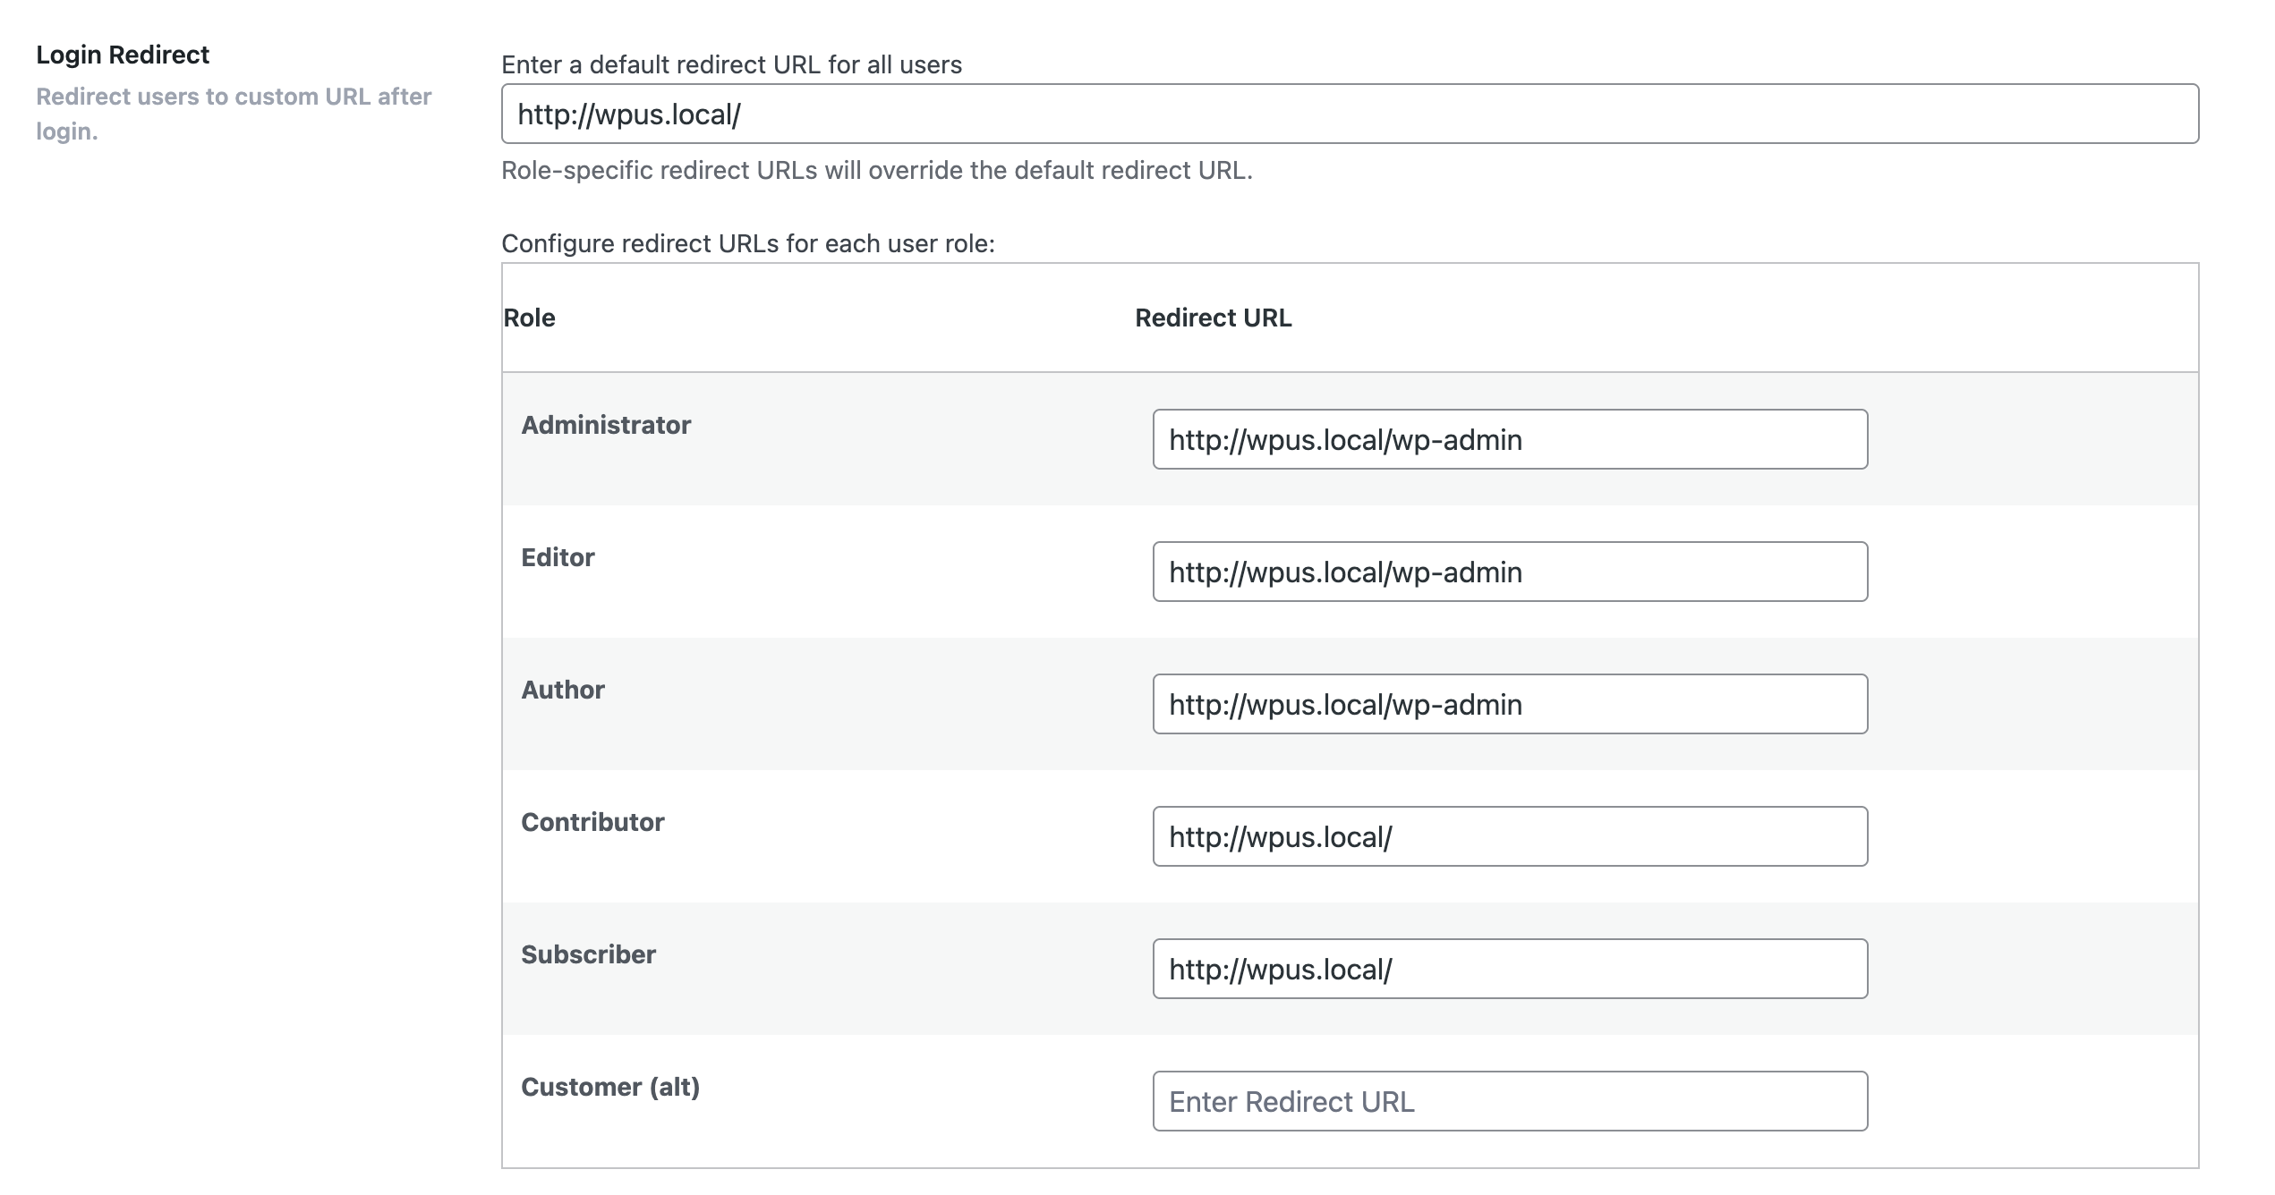
Task: Click the Contributor role label
Action: (x=593, y=822)
